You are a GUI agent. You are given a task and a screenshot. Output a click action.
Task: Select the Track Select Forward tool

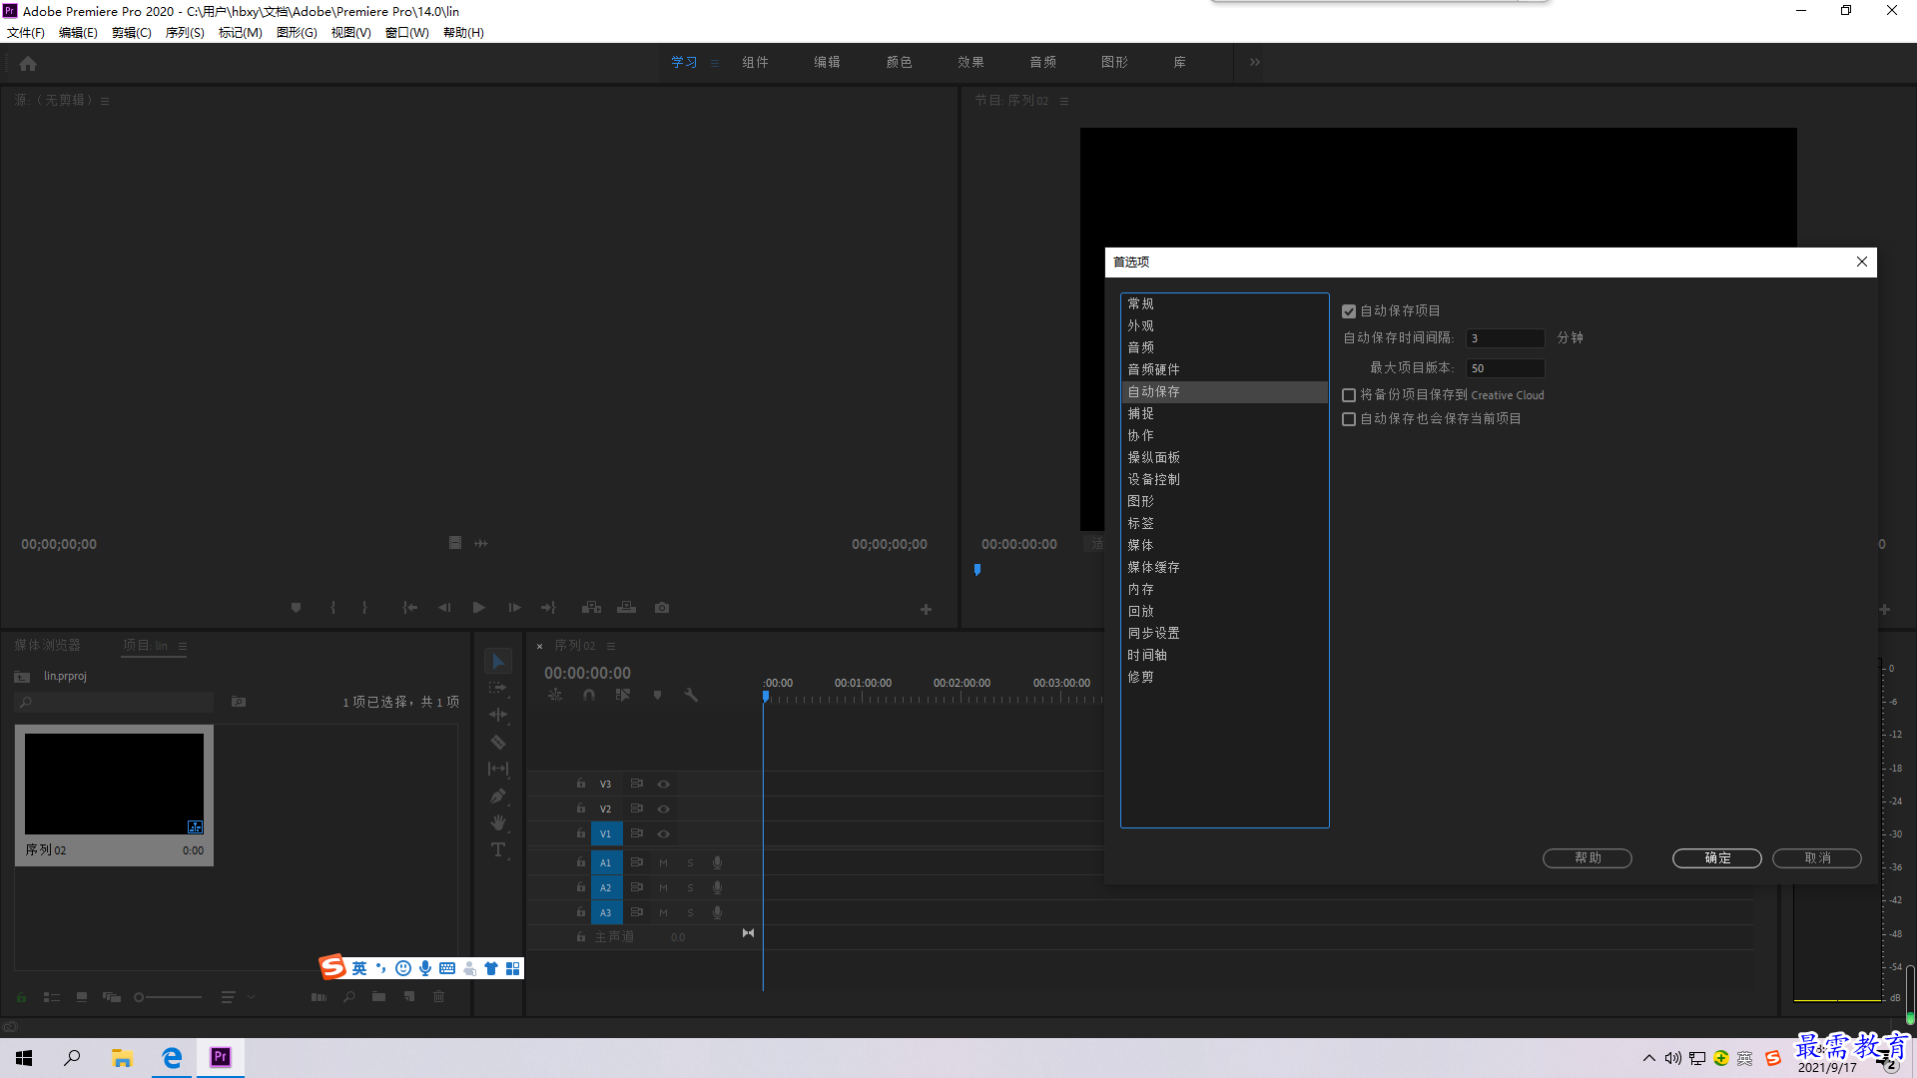click(x=498, y=688)
